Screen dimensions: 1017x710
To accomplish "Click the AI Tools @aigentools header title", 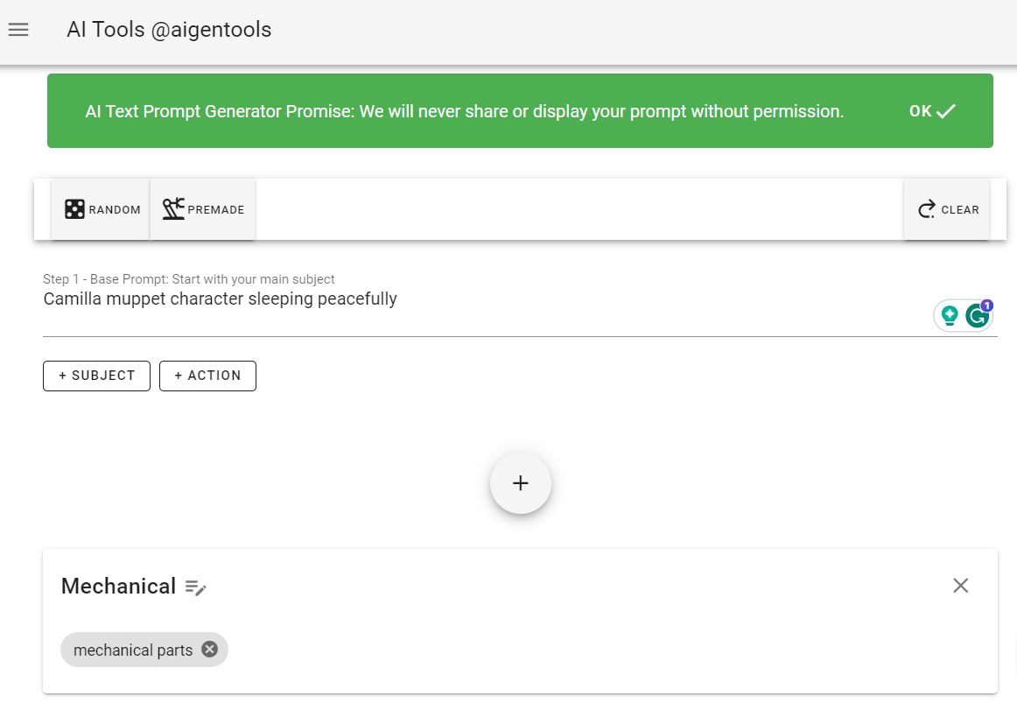I will pyautogui.click(x=169, y=29).
